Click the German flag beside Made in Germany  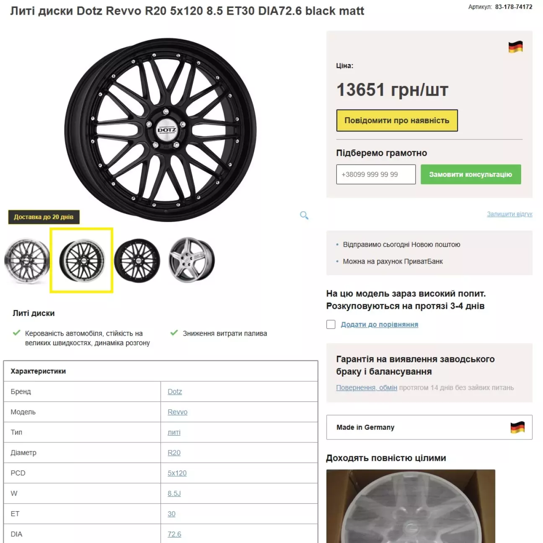point(517,427)
